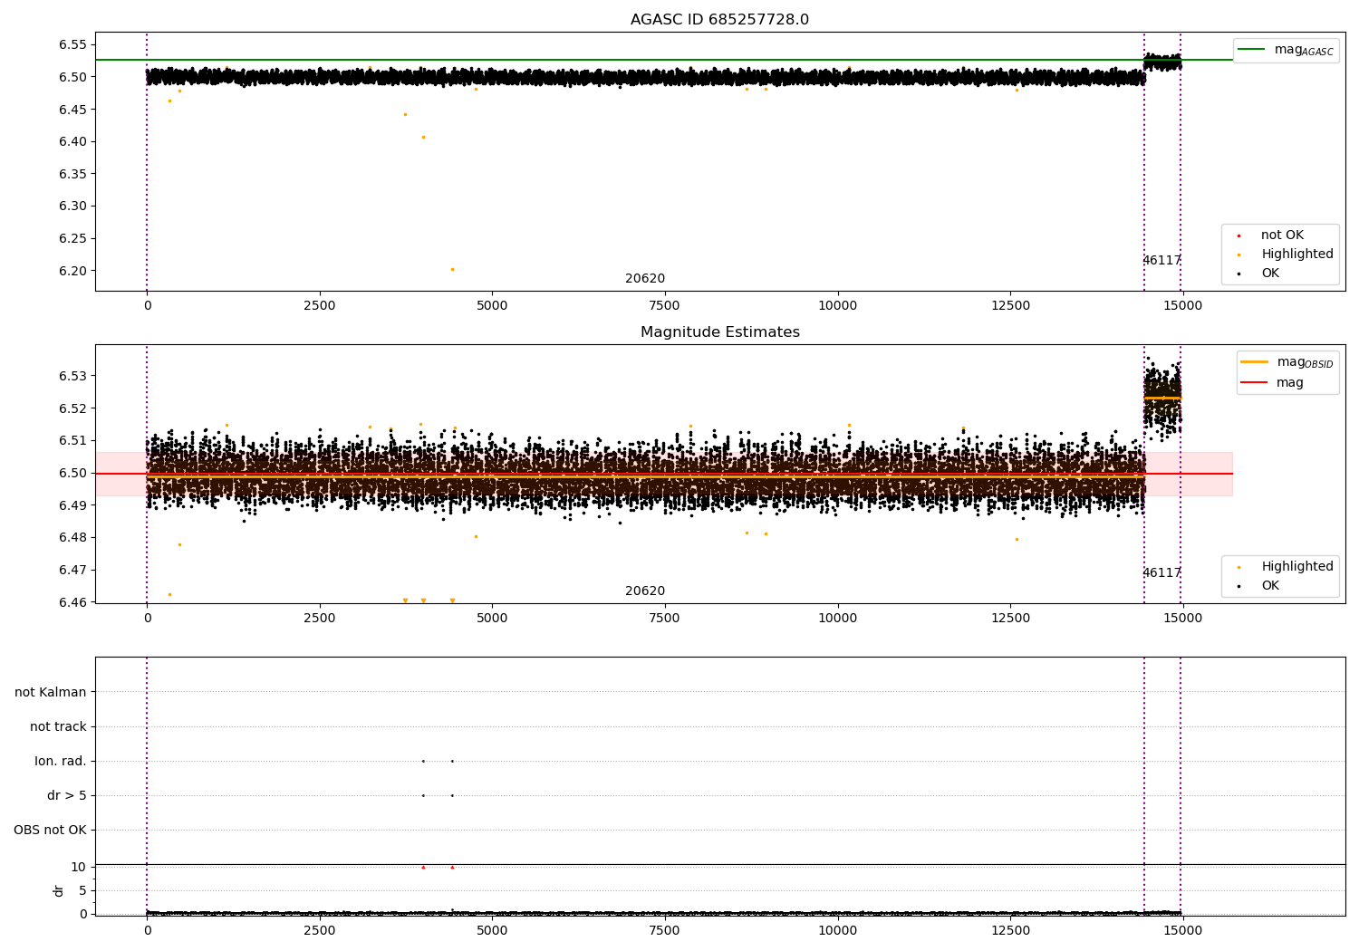Click the 'Ion. rad.' row label
This screenshot has height=951, width=1359.
pos(61,761)
